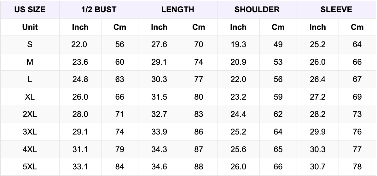Click the M size row label
Viewport: 377px width, 176px height.
pyautogui.click(x=30, y=62)
